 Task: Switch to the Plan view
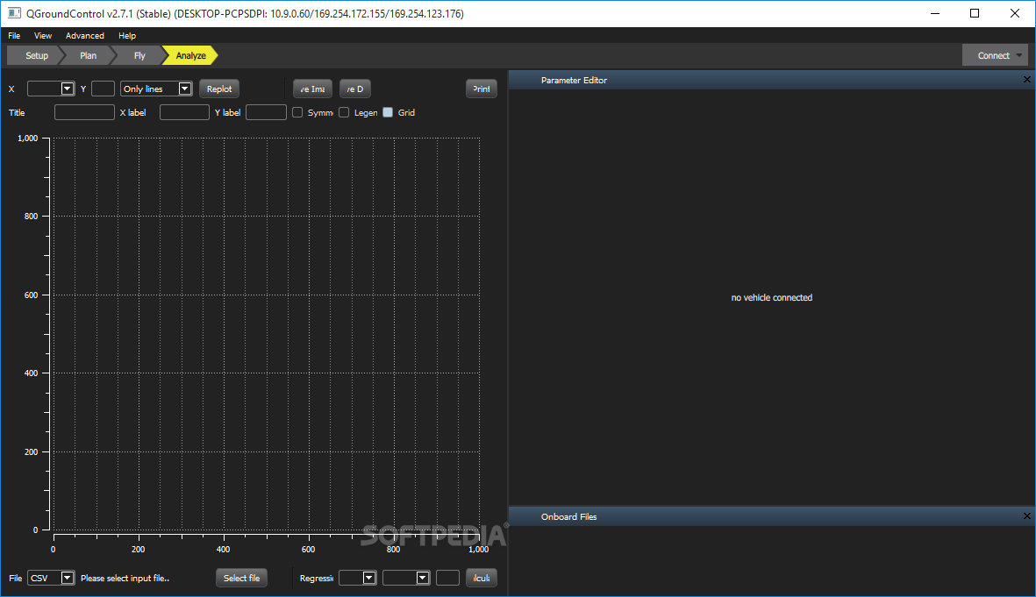[x=88, y=55]
